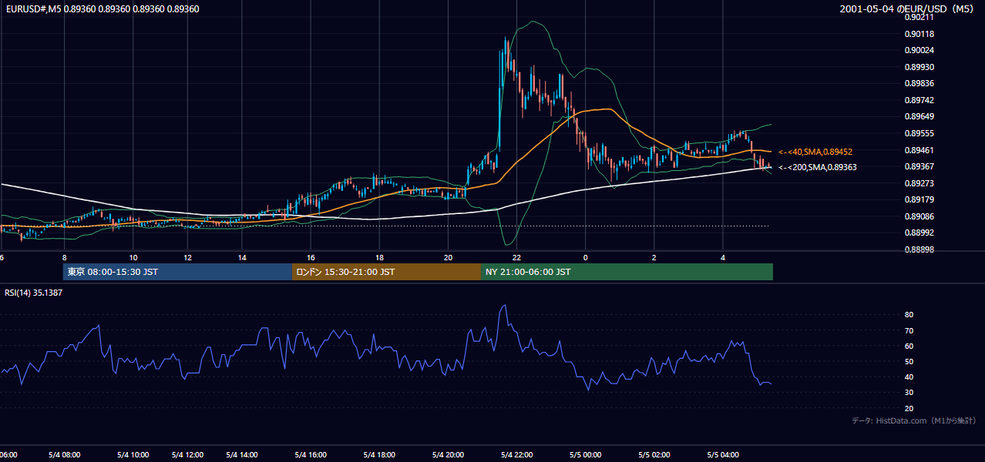Click the 5/5 02:00 time label
This screenshot has width=985, height=462.
[654, 455]
